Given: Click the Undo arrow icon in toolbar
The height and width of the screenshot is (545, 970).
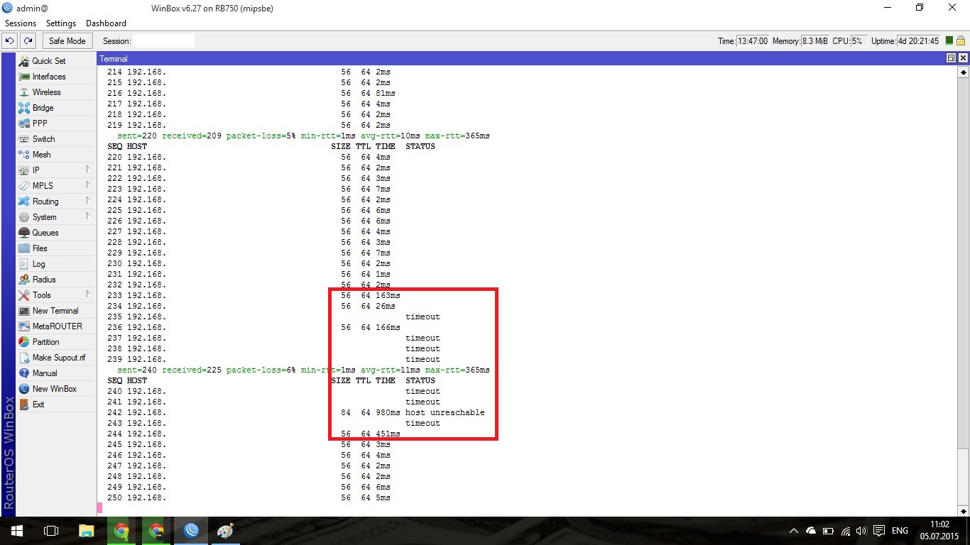Looking at the screenshot, I should click(x=10, y=41).
